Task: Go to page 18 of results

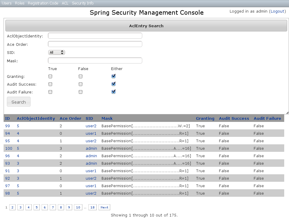Action: 93,208
